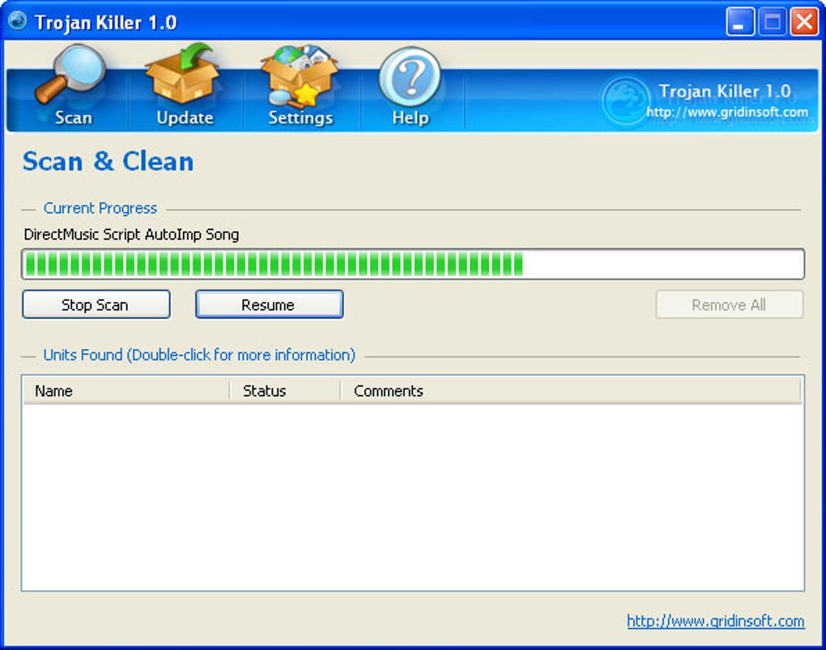Close the Trojan Killer window
The image size is (826, 650).
pyautogui.click(x=804, y=22)
